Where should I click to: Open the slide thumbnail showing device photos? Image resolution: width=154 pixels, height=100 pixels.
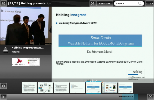click(x=45, y=87)
